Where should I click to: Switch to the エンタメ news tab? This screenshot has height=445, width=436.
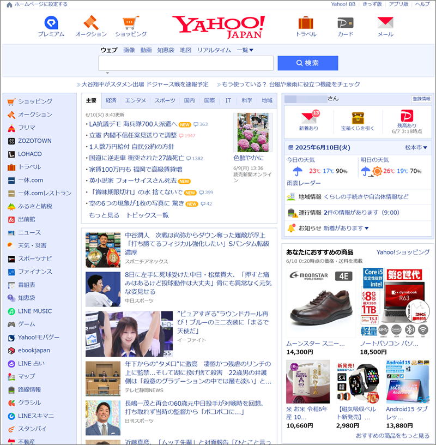click(136, 100)
